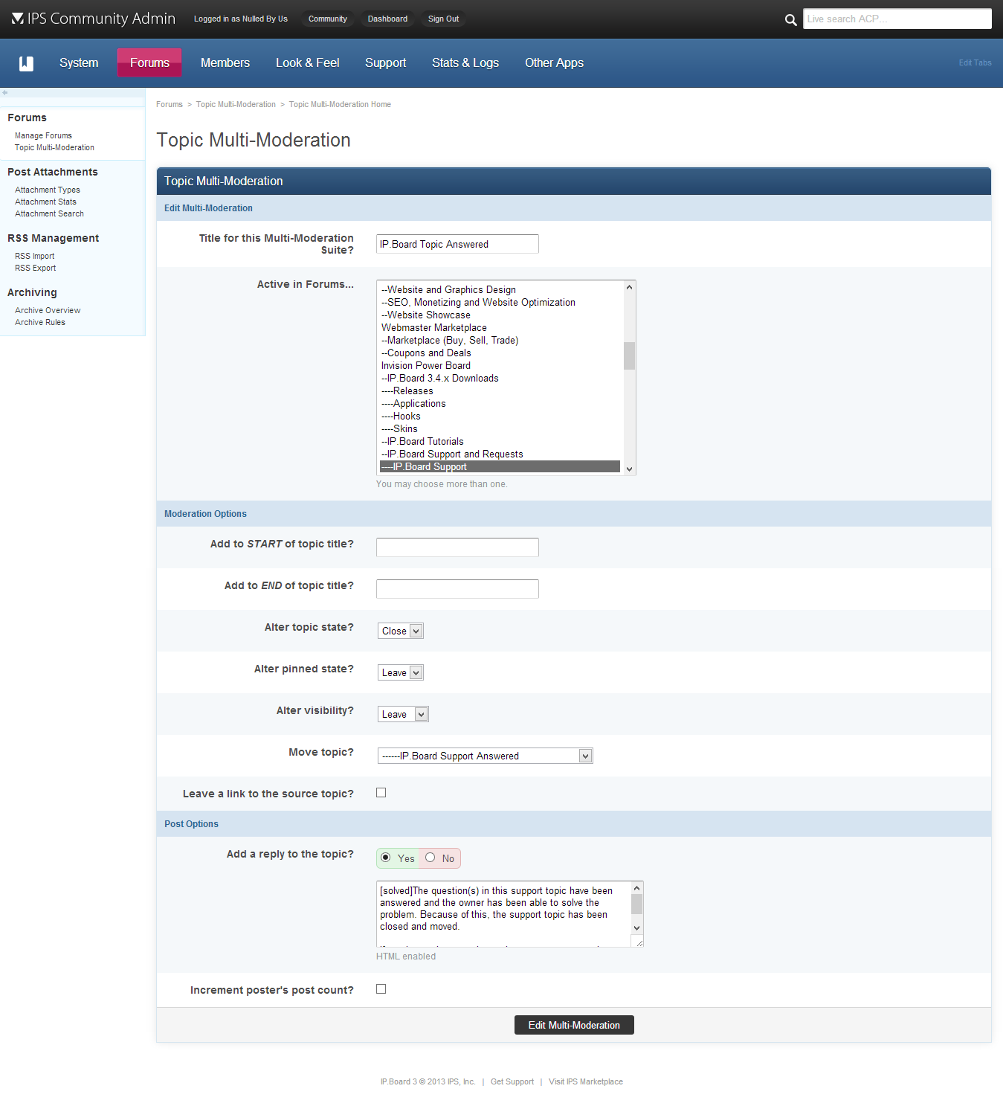This screenshot has height=1106, width=1003.
Task: Switch to the Members tab
Action: (x=225, y=63)
